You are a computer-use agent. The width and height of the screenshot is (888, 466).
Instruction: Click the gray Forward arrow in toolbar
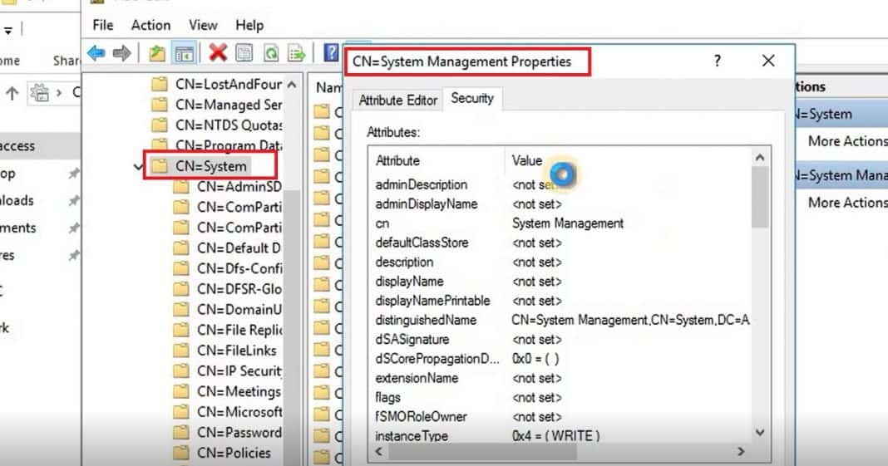(x=122, y=53)
